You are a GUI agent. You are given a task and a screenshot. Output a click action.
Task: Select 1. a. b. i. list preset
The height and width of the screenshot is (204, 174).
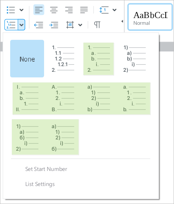[x=99, y=59]
